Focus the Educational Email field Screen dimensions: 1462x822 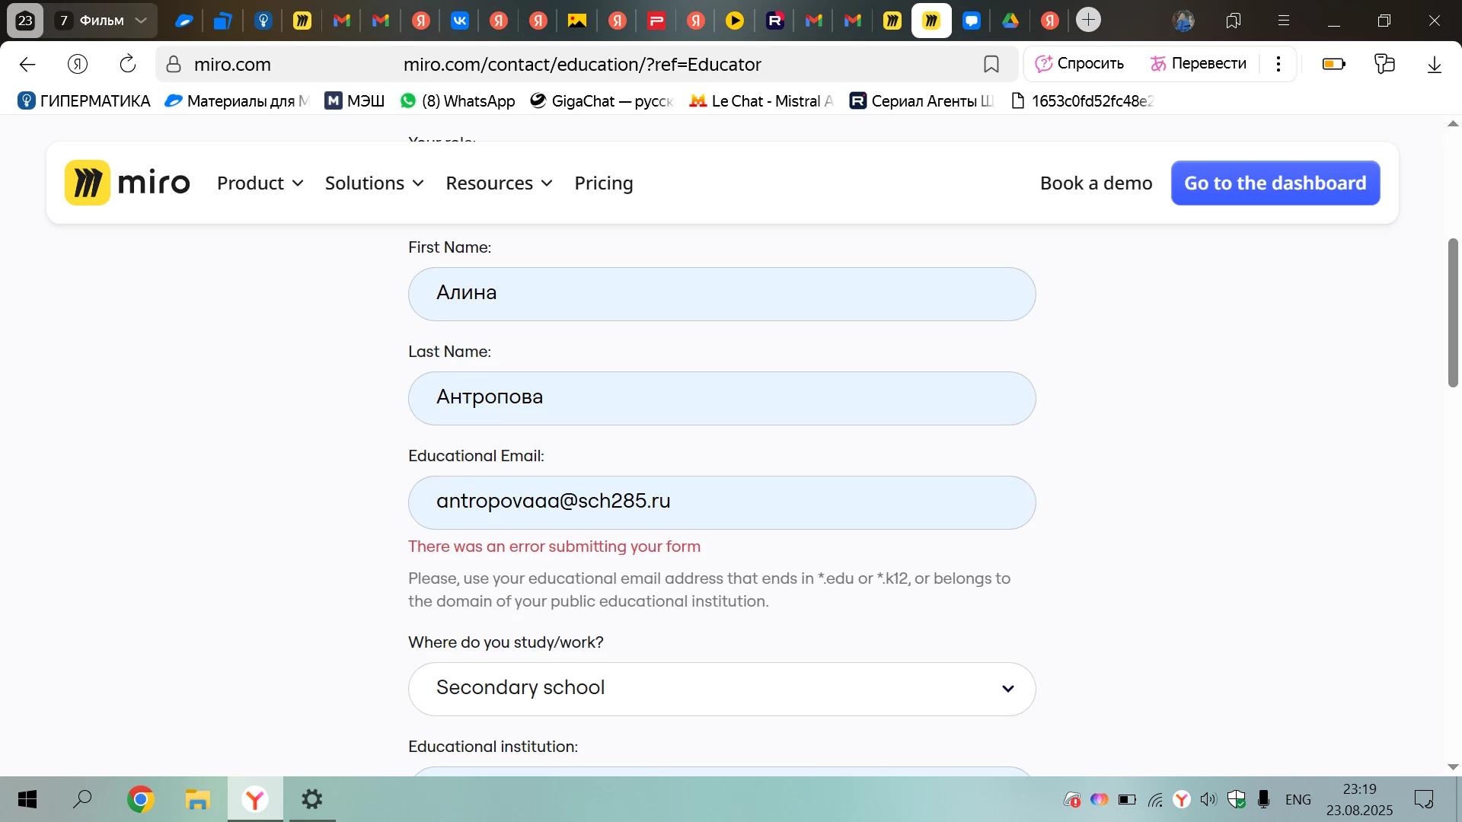722,502
